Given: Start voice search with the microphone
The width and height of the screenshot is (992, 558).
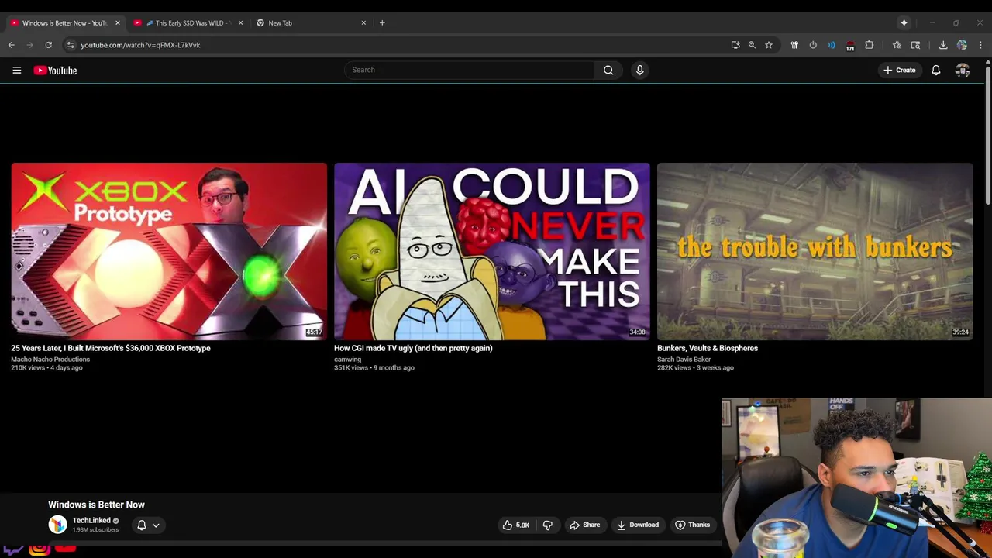Looking at the screenshot, I should click(x=639, y=70).
